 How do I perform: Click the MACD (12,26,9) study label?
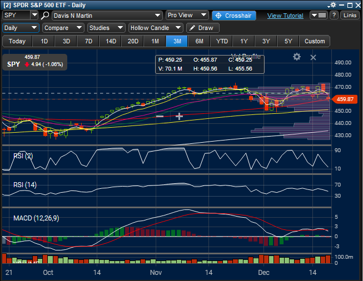(36, 218)
